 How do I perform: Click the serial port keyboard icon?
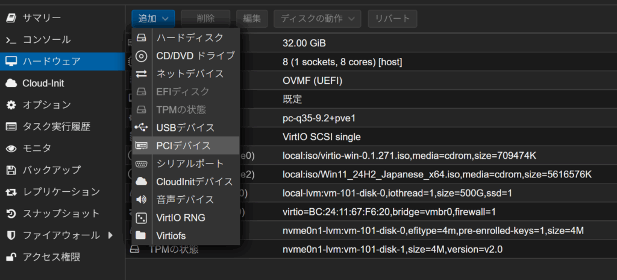[x=142, y=164]
